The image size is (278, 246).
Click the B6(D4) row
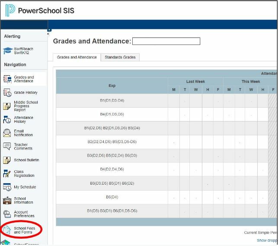(x=166, y=197)
